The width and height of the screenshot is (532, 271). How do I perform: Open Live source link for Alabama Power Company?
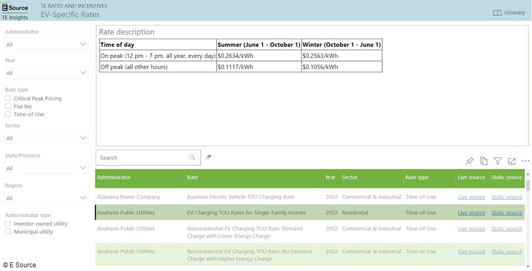pos(471,197)
